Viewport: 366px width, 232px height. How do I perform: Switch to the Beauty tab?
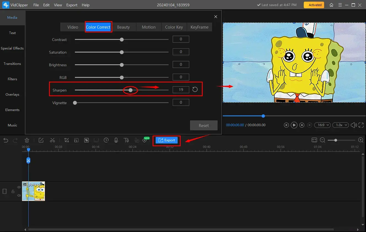click(x=123, y=27)
